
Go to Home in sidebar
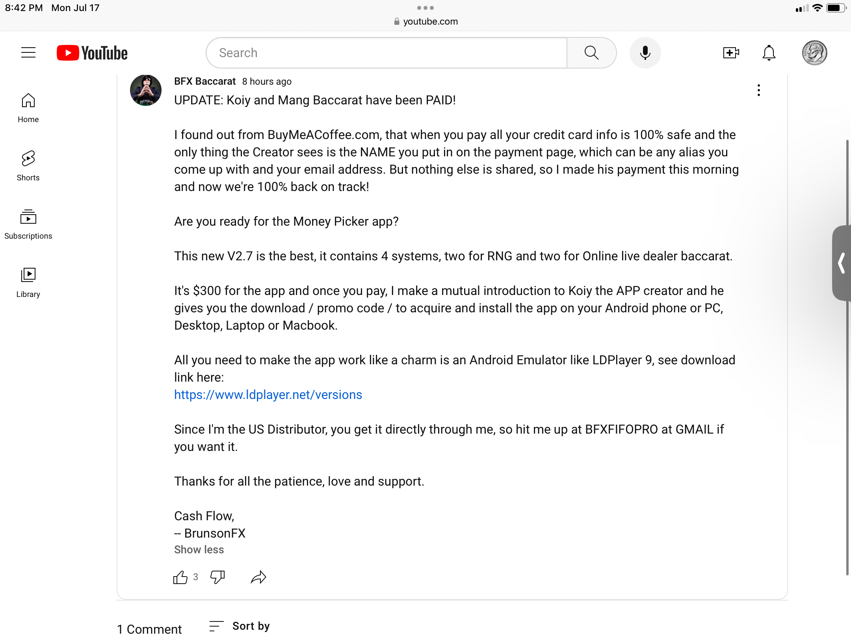coord(28,108)
